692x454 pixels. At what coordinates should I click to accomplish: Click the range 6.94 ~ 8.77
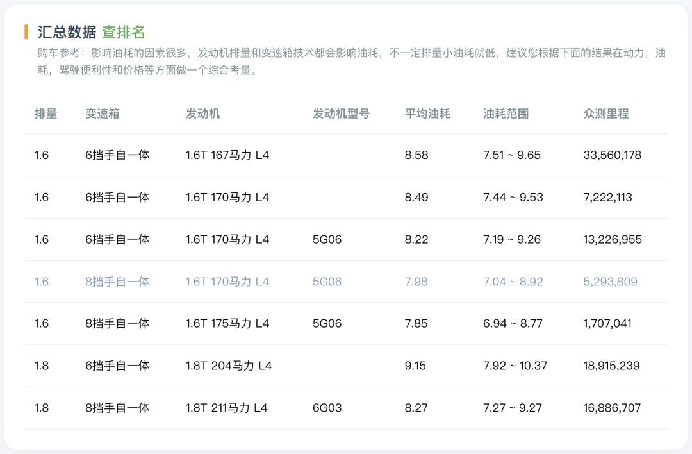tap(513, 323)
